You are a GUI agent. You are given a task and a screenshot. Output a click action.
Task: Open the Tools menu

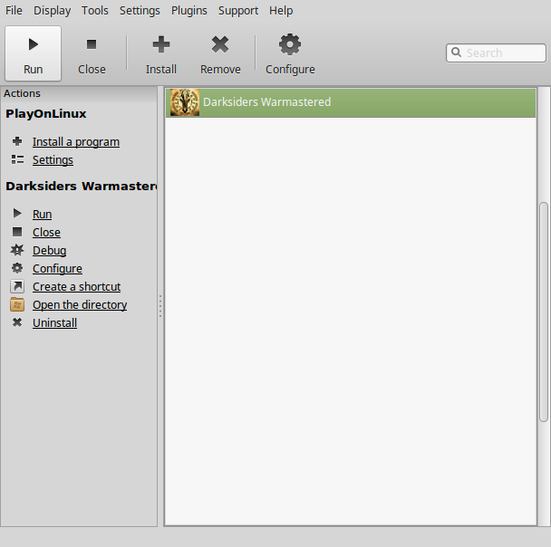(x=95, y=11)
